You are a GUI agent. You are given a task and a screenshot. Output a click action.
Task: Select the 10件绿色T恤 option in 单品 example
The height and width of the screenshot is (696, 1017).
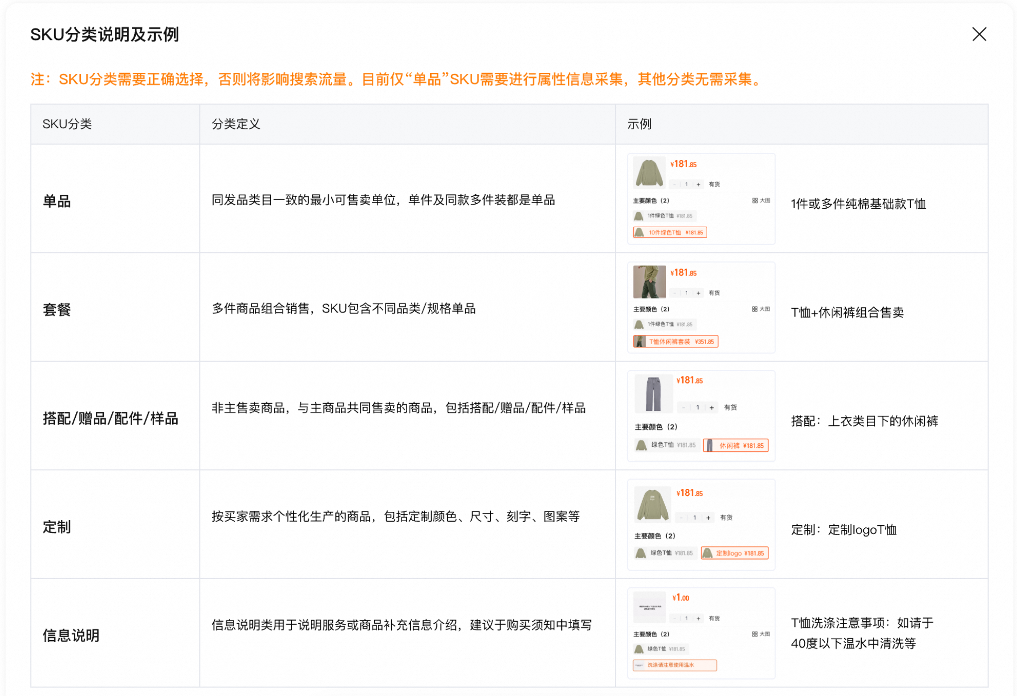[x=670, y=232]
